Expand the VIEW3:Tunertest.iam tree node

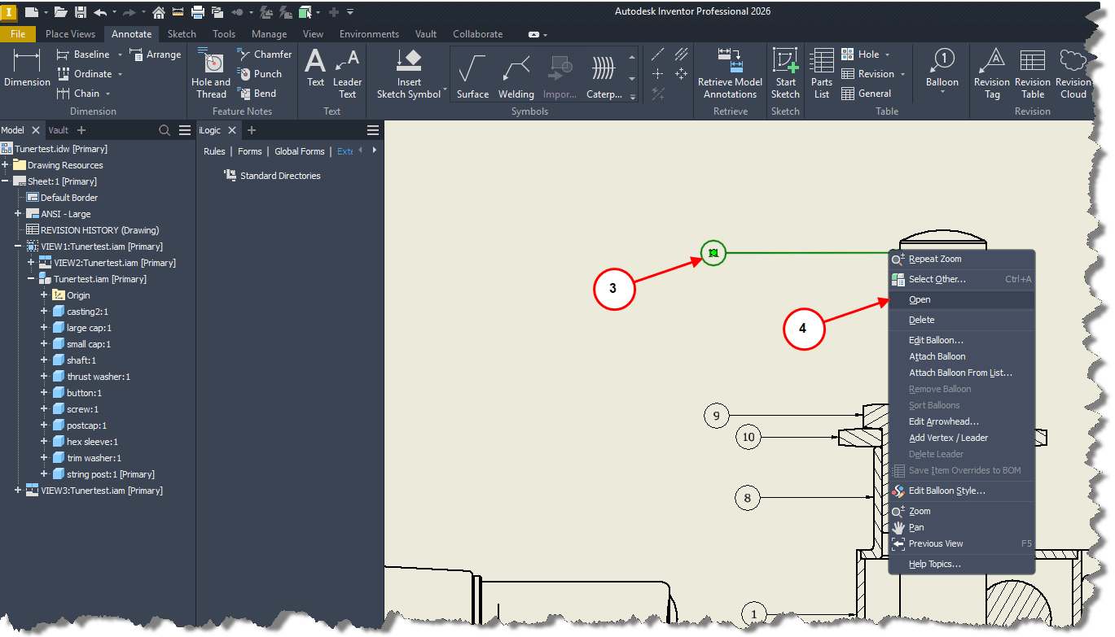pos(18,491)
